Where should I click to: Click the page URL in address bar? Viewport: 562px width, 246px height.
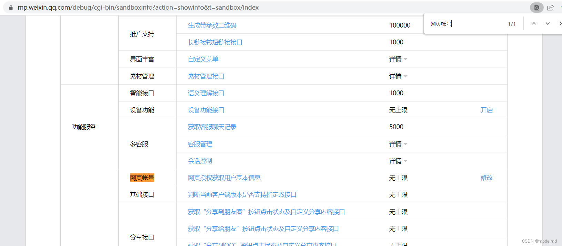point(138,8)
